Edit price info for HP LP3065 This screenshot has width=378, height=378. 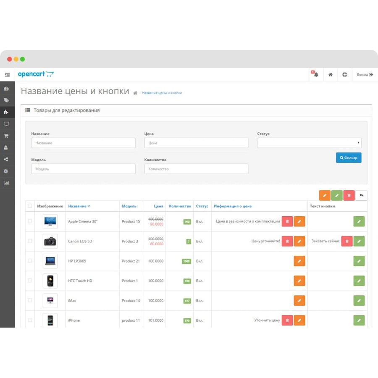coord(299,261)
